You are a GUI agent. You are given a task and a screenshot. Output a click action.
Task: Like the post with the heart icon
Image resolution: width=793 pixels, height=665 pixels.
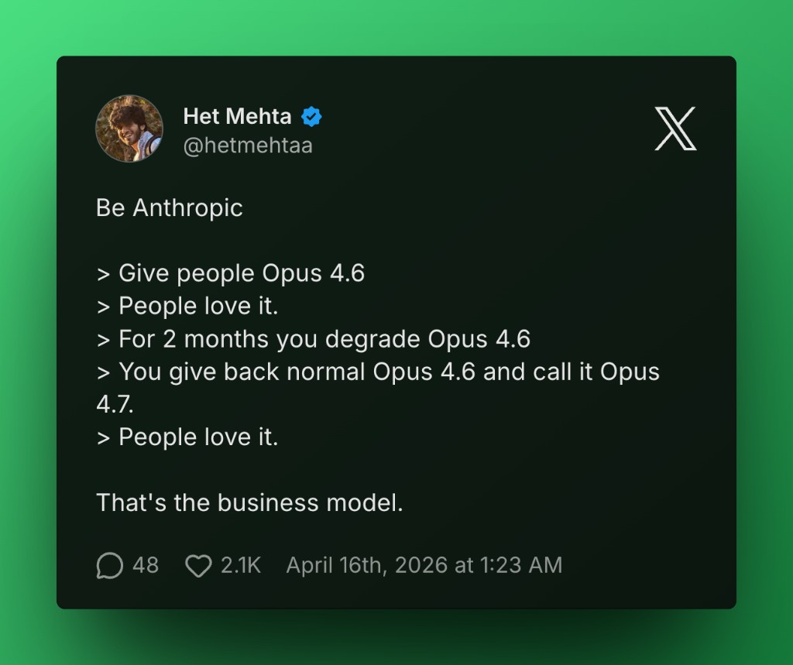198,566
